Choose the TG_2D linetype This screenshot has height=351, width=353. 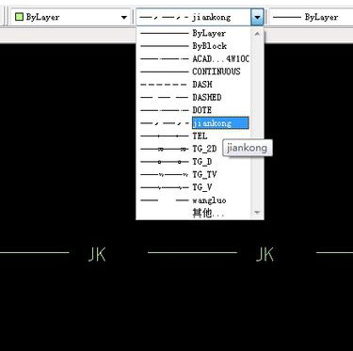194,149
